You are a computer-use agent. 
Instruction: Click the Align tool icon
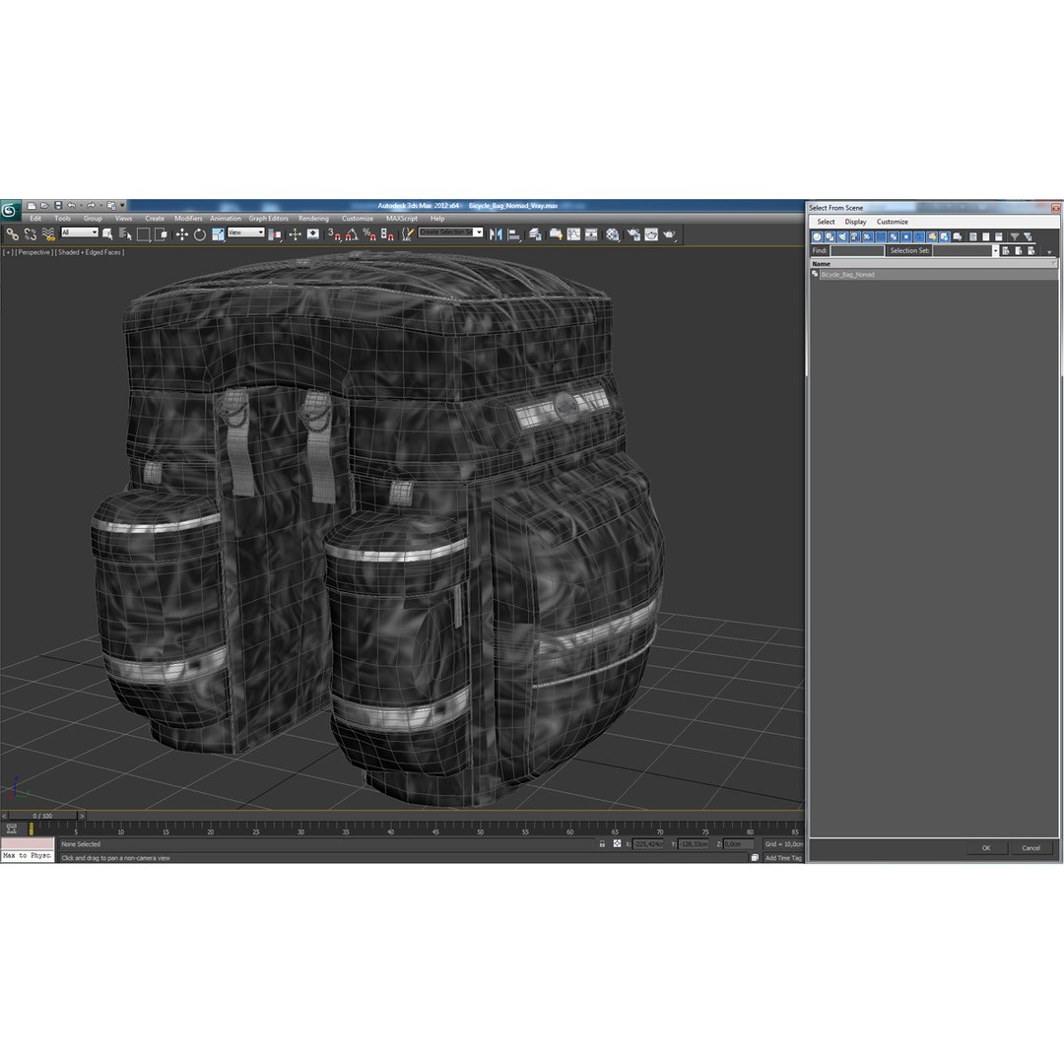pos(515,234)
